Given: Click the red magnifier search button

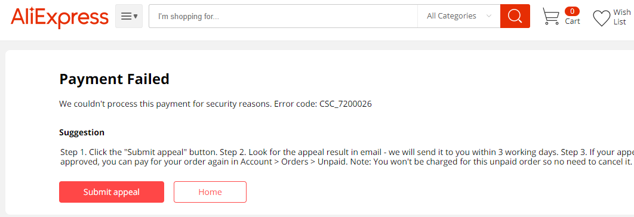Looking at the screenshot, I should point(515,16).
